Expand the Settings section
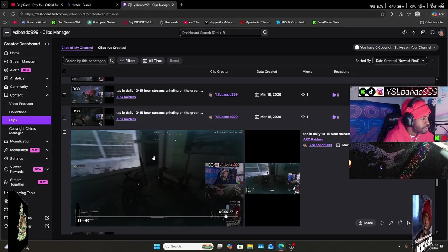 pos(47,158)
